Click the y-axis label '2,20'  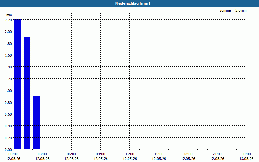point(8,20)
